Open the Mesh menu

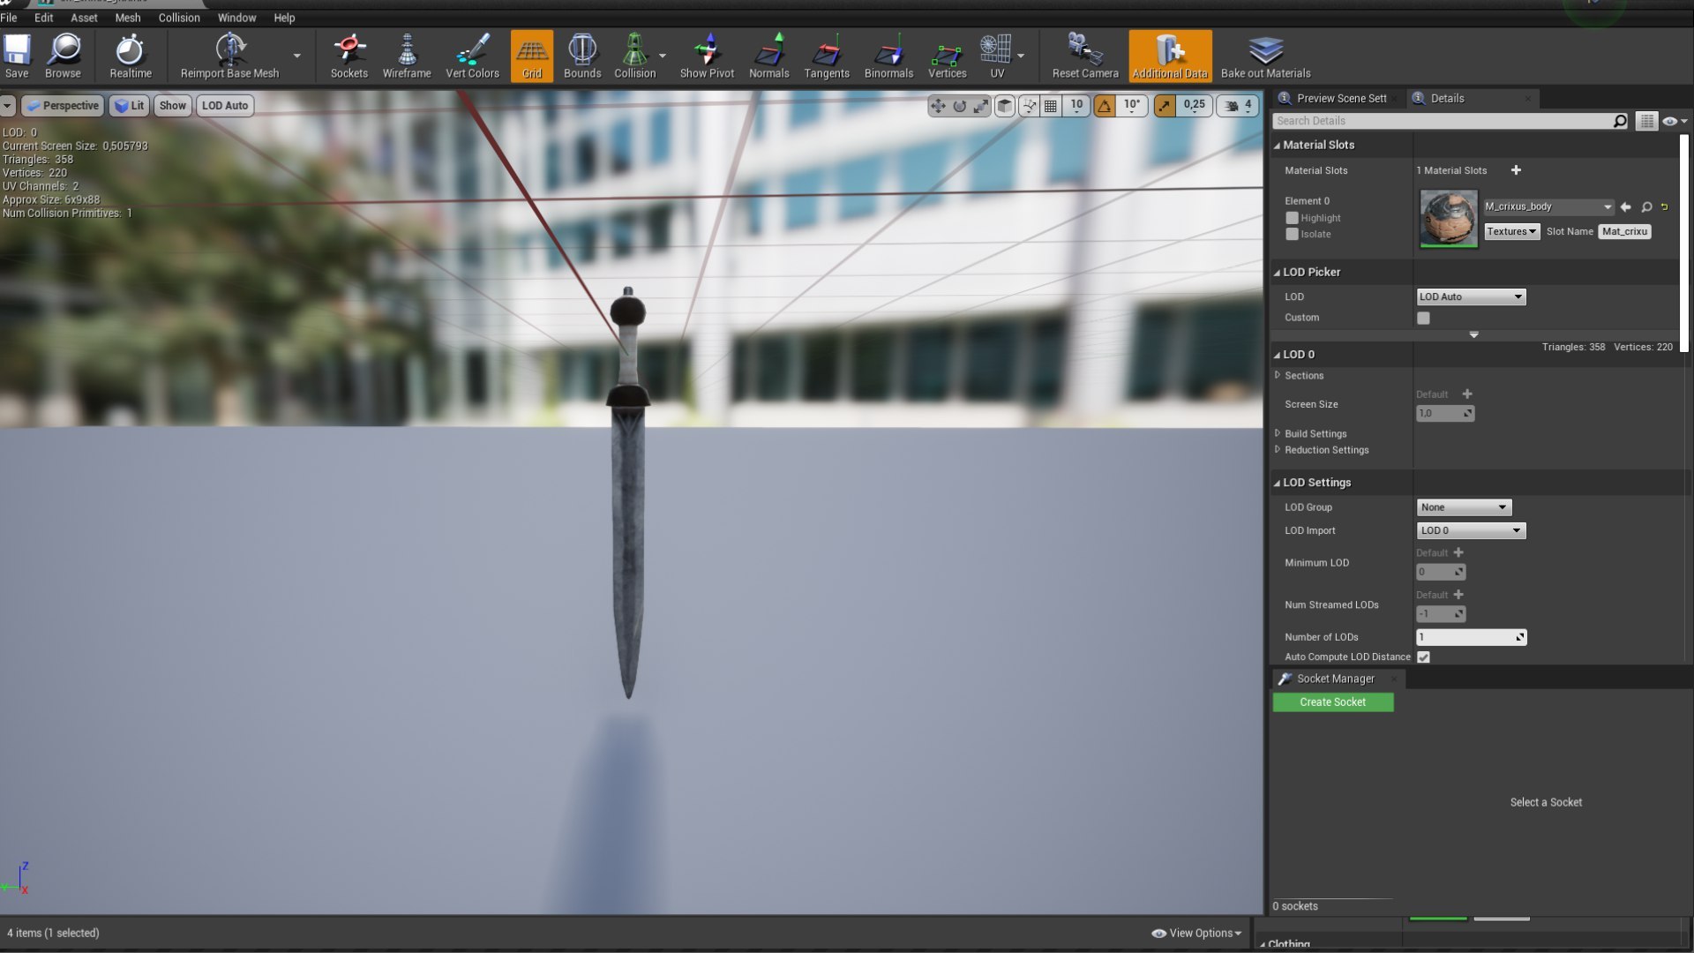click(128, 18)
